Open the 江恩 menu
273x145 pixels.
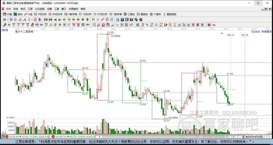[x=30, y=9]
